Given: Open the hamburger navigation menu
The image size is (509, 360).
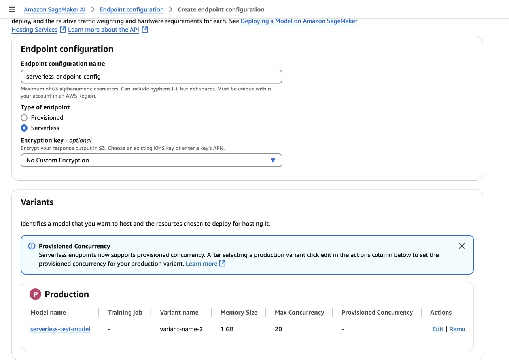Looking at the screenshot, I should (x=12, y=9).
